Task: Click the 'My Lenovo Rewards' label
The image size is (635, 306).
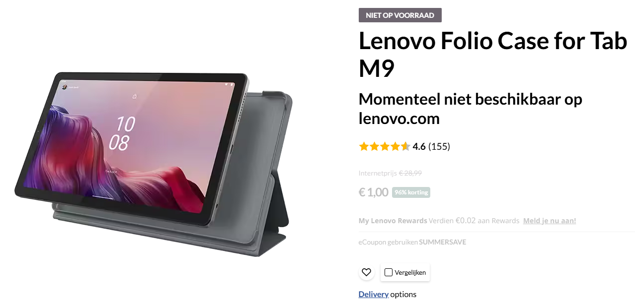Action: 393,221
